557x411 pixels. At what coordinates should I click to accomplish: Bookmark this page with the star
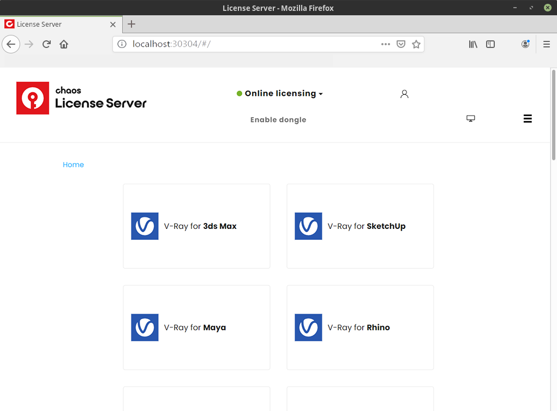coord(416,44)
